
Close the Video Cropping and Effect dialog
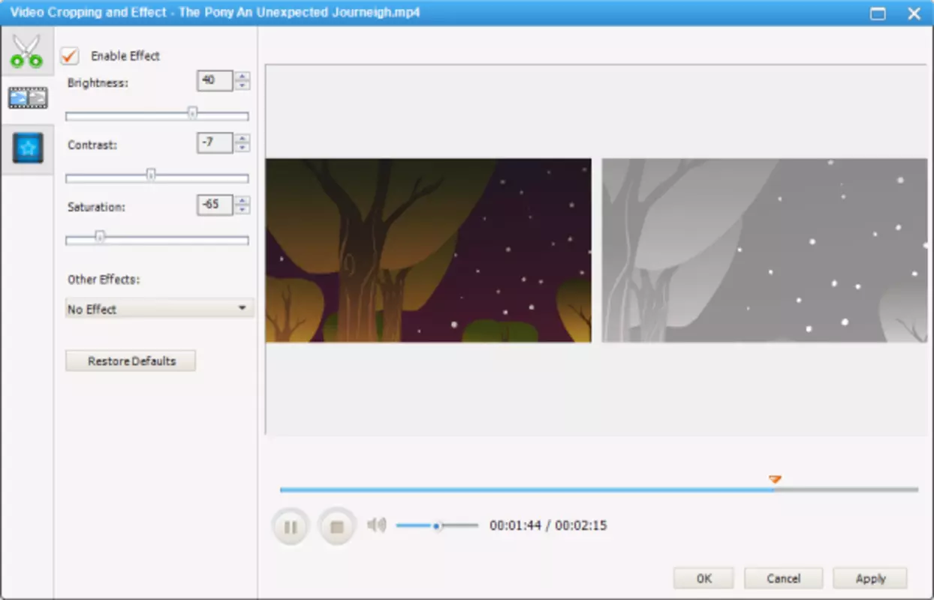point(914,13)
